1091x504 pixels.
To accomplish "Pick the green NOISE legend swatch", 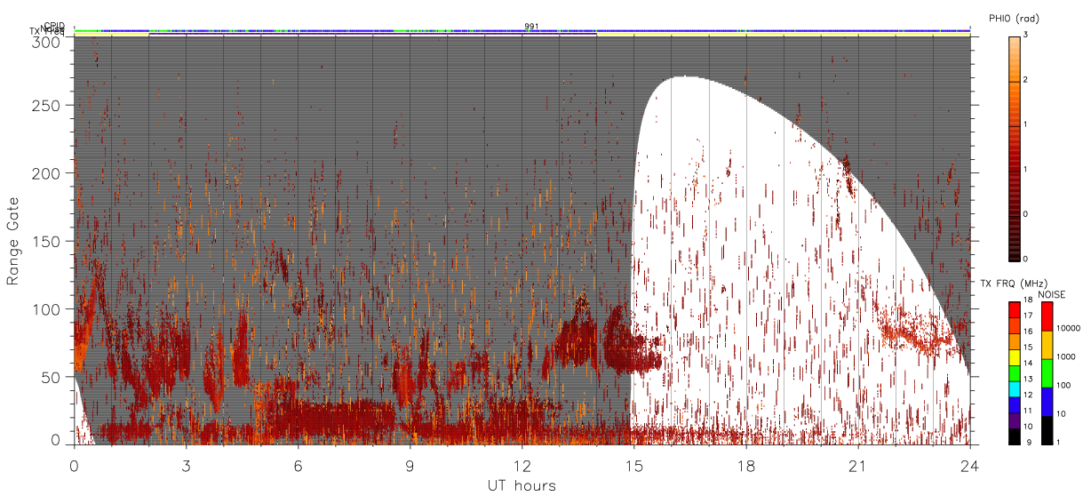I will point(1047,373).
